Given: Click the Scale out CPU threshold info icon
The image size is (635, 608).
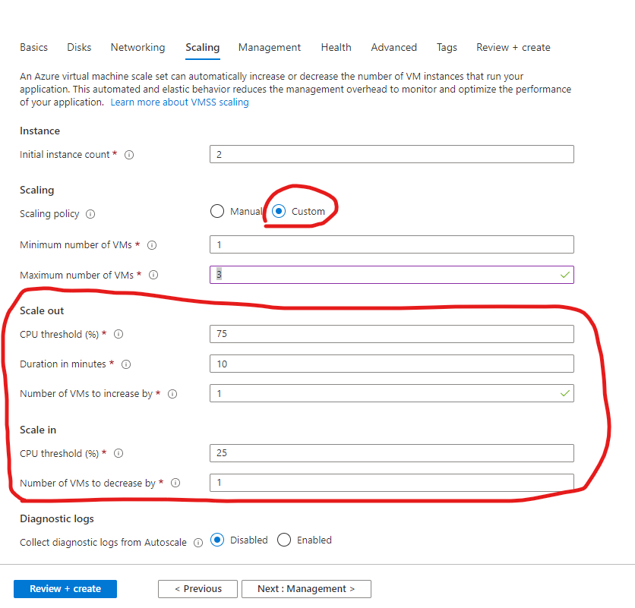Looking at the screenshot, I should pos(118,334).
